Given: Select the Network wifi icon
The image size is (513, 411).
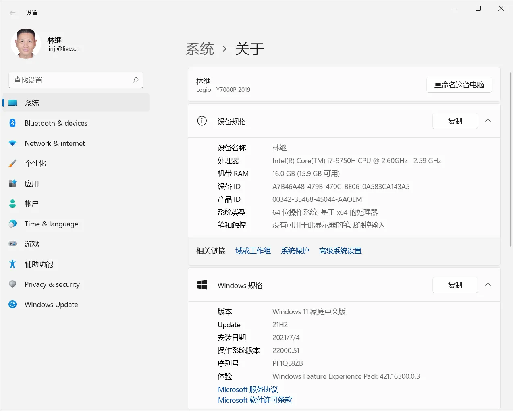Looking at the screenshot, I should click(x=12, y=143).
